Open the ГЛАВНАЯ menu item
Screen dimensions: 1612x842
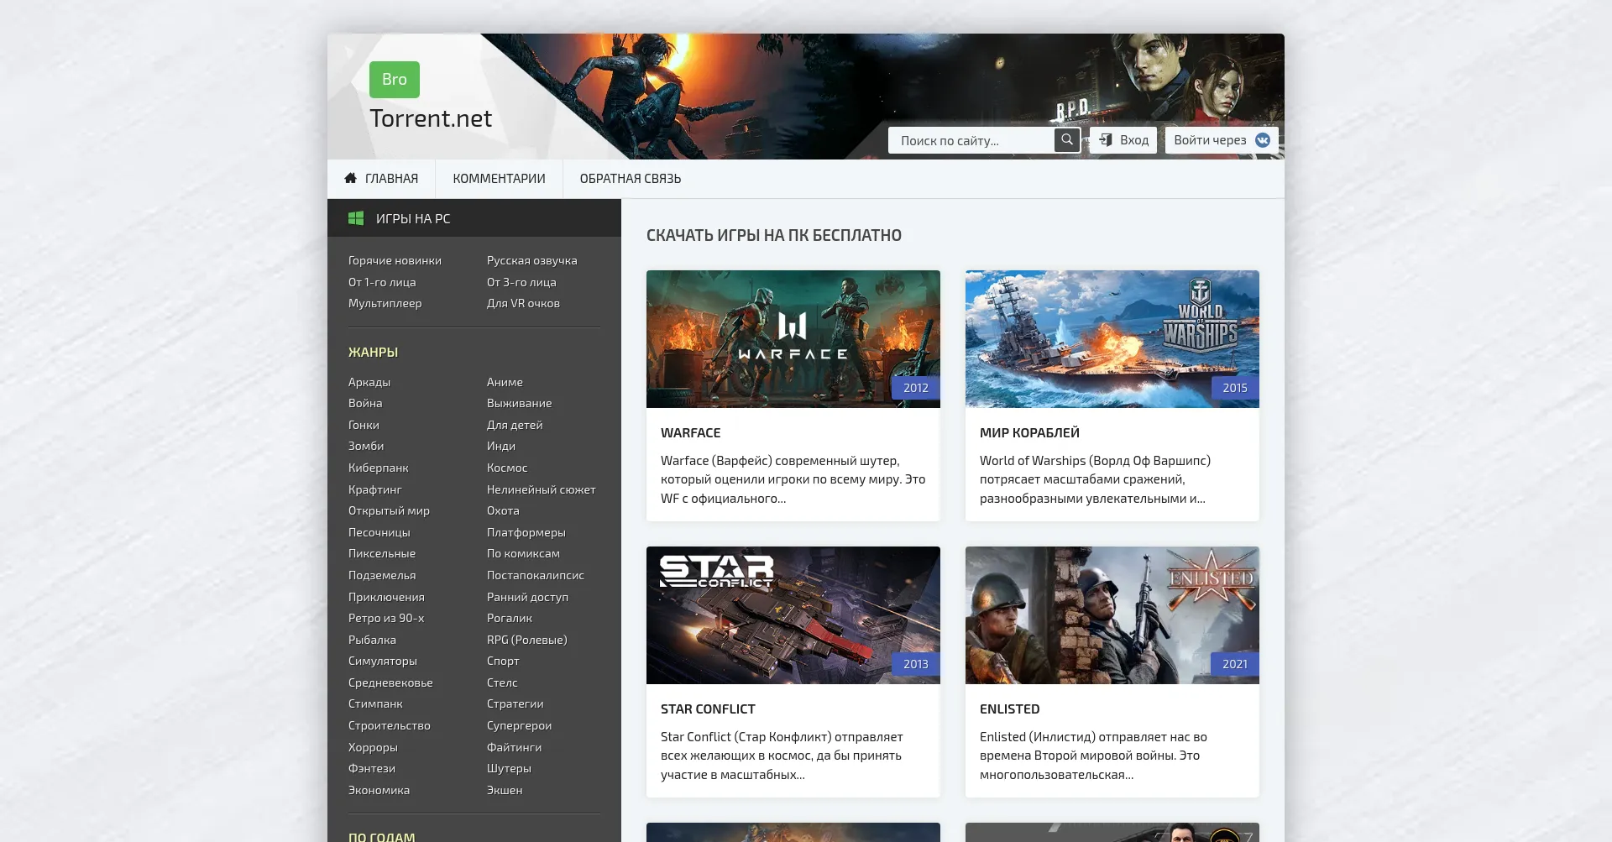381,179
